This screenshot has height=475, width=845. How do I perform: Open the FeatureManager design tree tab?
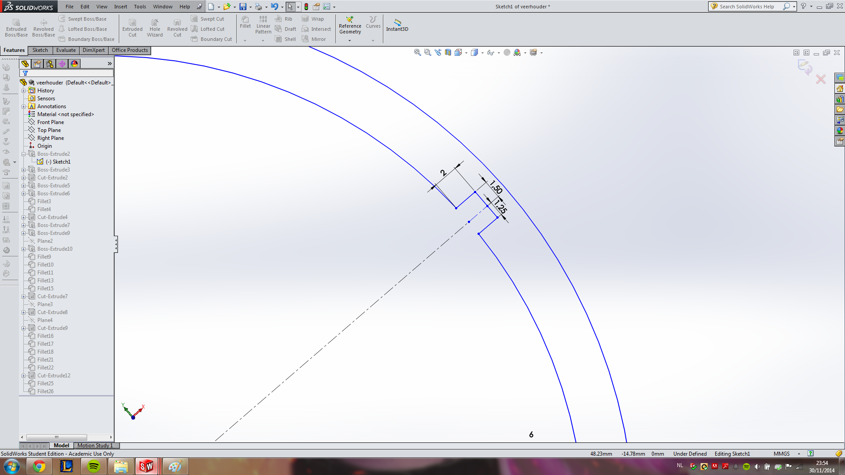click(25, 64)
